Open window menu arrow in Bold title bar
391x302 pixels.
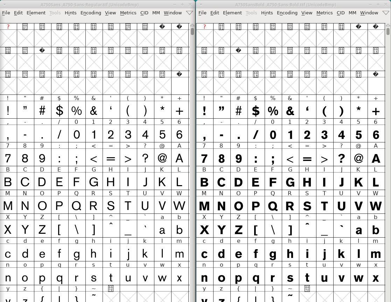pos(201,5)
